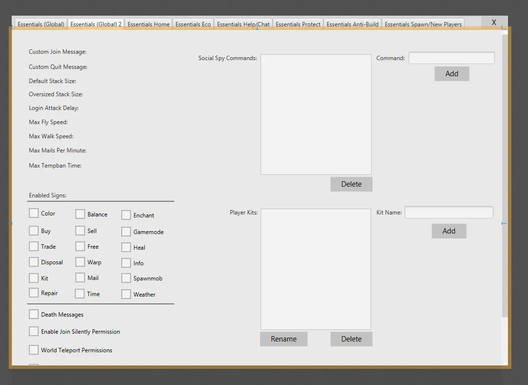The height and width of the screenshot is (385, 528).
Task: Switch to the Essentials (Global) tab
Action: (41, 24)
